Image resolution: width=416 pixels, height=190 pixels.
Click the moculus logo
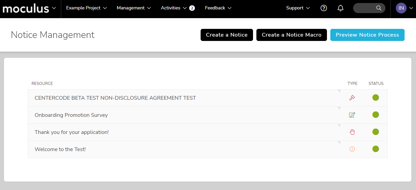tap(26, 8)
